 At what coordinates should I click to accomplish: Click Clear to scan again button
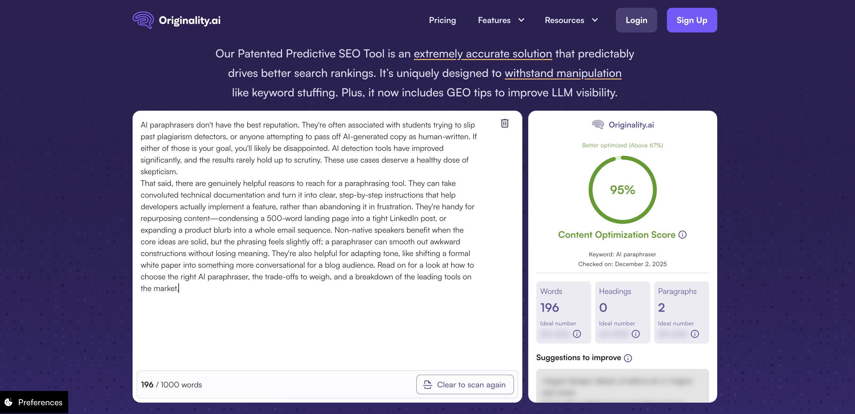pyautogui.click(x=465, y=384)
